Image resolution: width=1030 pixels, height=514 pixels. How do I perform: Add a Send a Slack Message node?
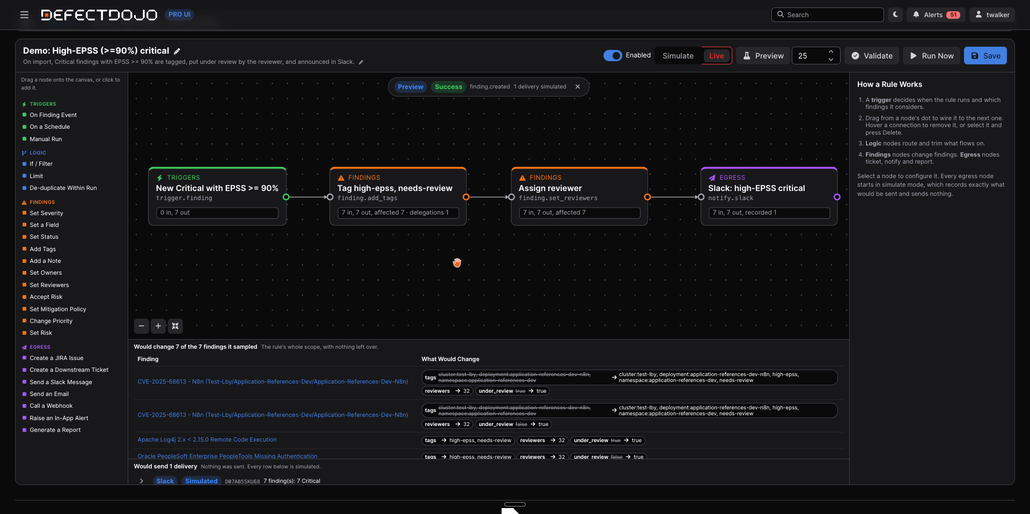[61, 382]
